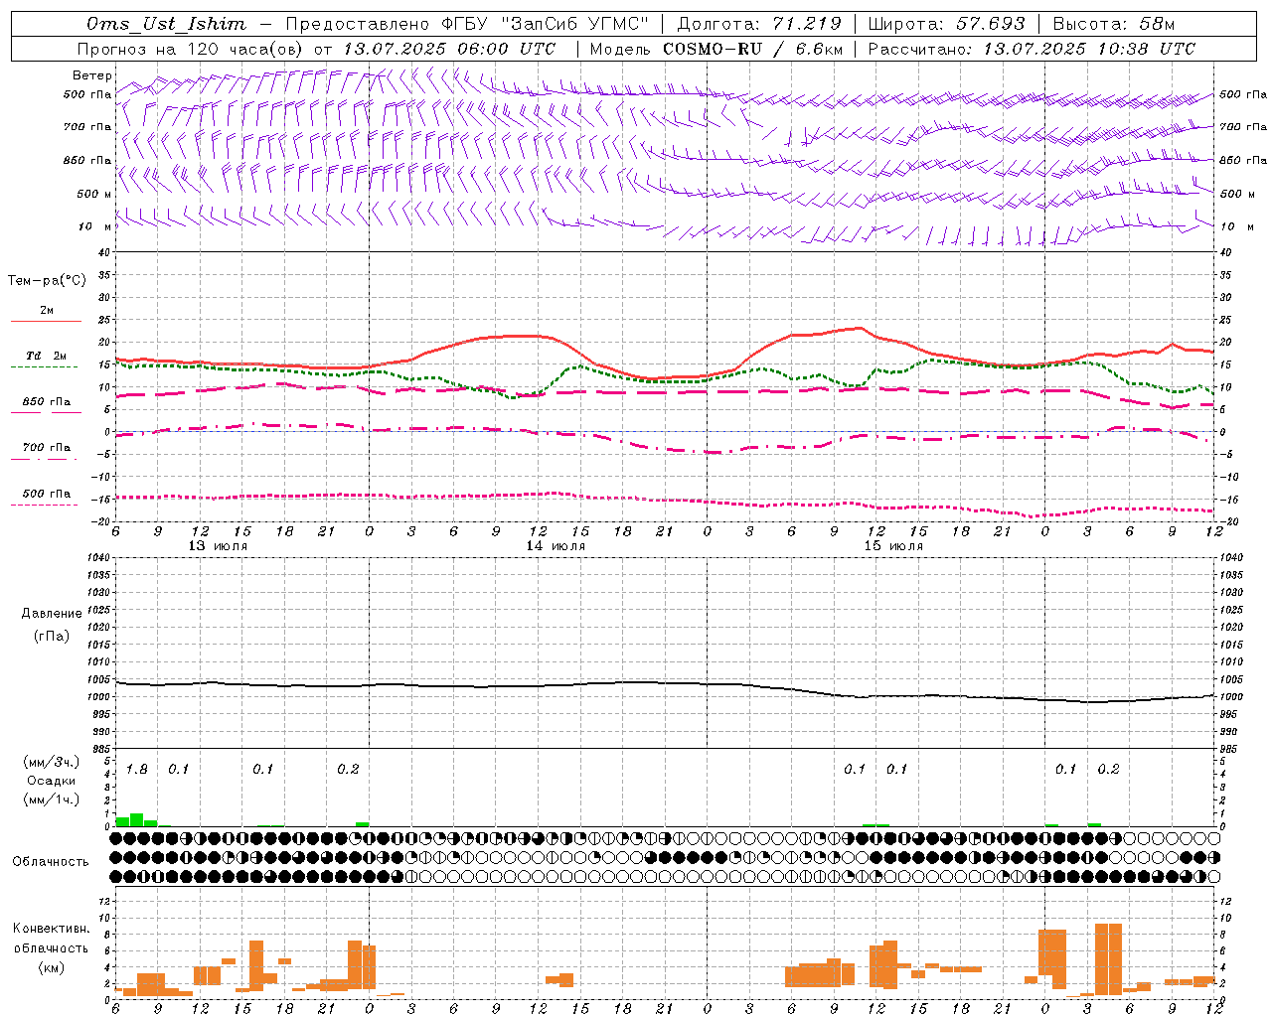The width and height of the screenshot is (1272, 1017).
Task: Click the "Давление" pressure panel label
Action: coord(52,614)
